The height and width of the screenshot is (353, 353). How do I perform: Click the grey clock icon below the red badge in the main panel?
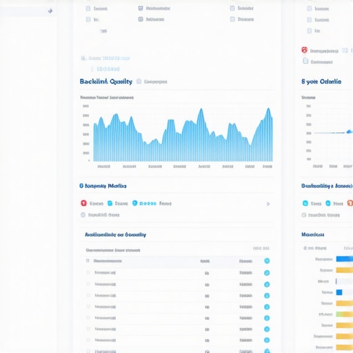(83, 215)
